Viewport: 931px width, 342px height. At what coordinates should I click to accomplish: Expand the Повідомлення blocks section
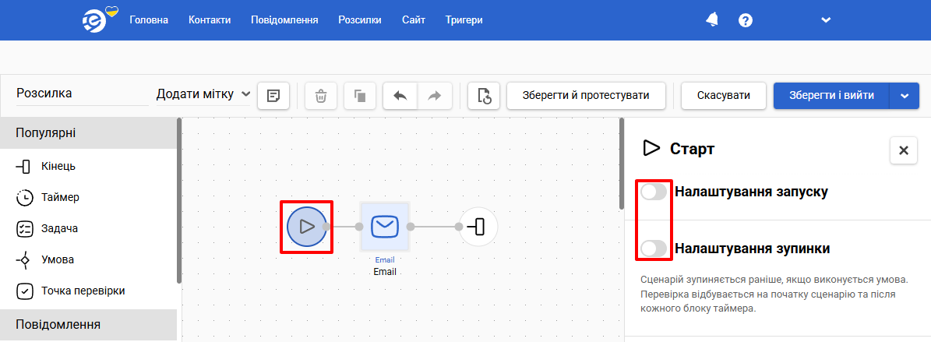click(89, 324)
